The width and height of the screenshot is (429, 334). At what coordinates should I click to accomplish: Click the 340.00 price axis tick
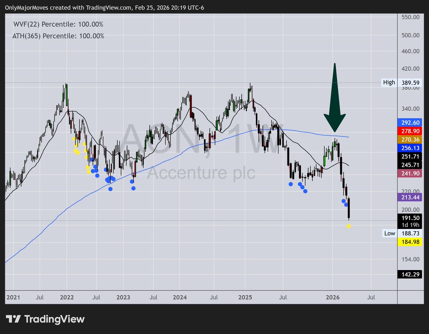click(410, 109)
